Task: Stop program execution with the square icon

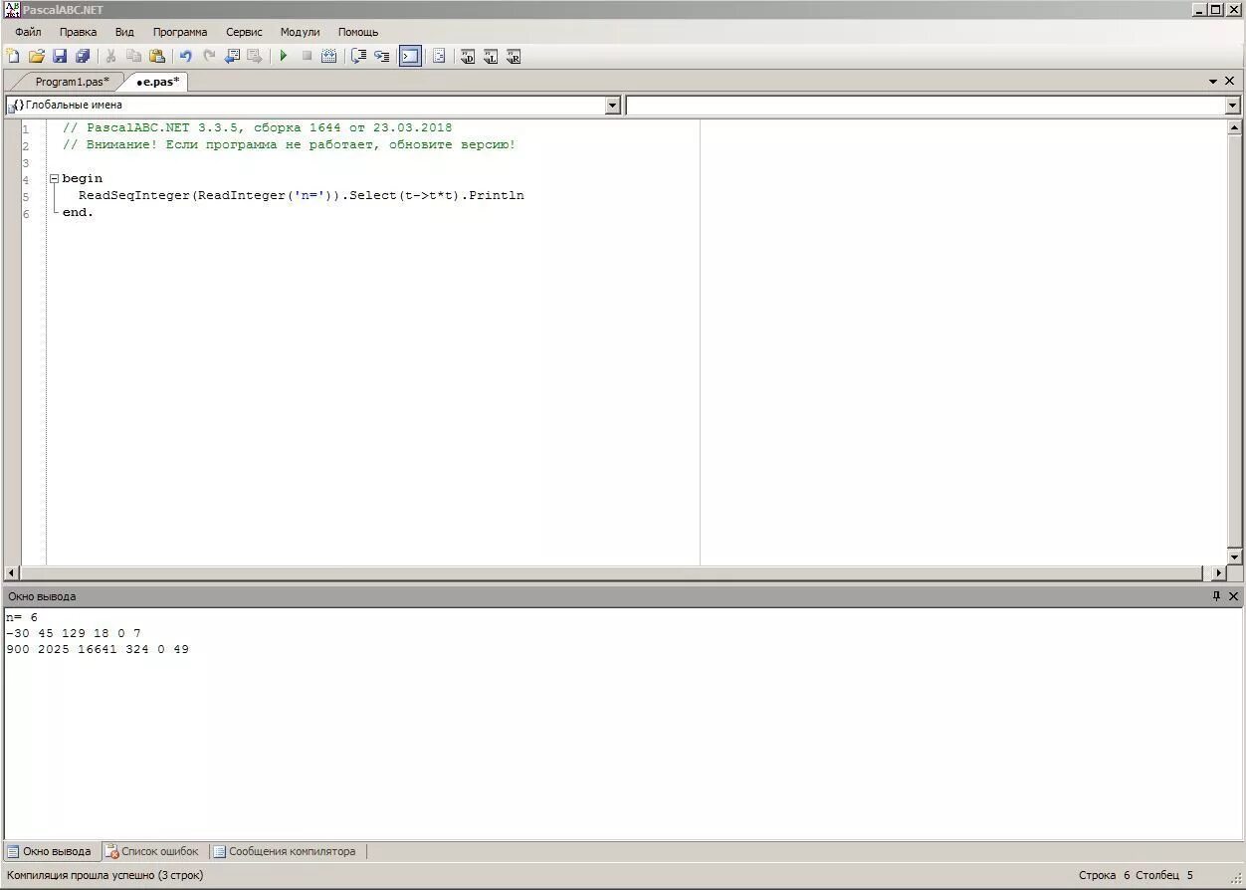Action: (307, 57)
